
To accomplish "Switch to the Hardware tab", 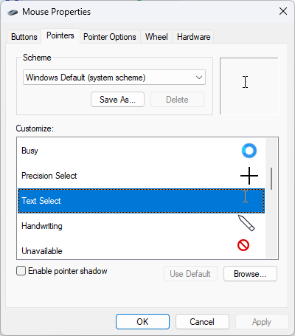I will tap(193, 37).
